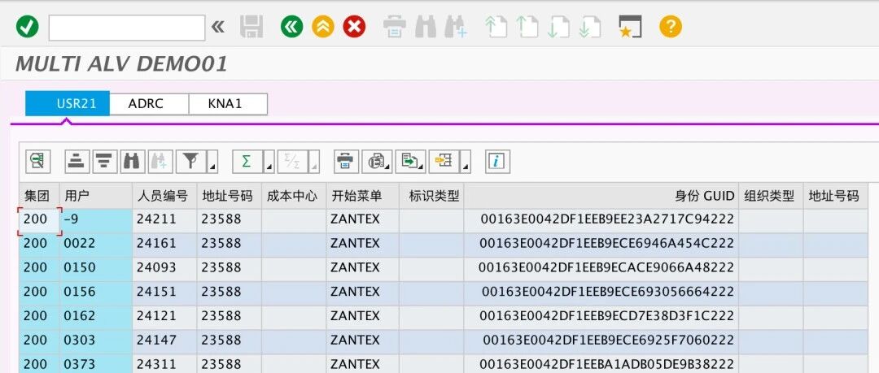This screenshot has height=373, width=879.
Task: Go to First Page icon
Action: click(496, 26)
